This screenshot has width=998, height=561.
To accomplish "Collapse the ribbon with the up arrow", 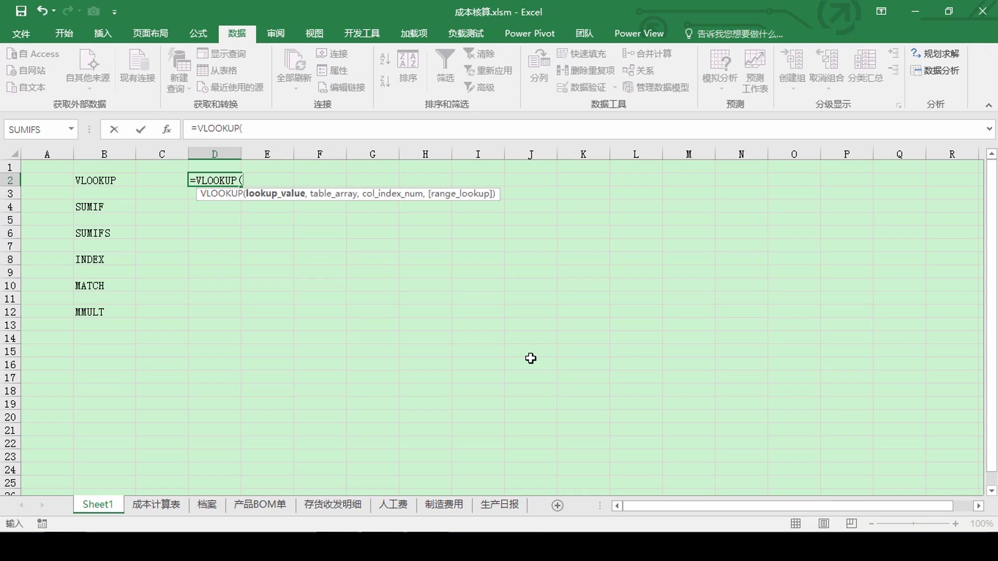I will pyautogui.click(x=988, y=105).
